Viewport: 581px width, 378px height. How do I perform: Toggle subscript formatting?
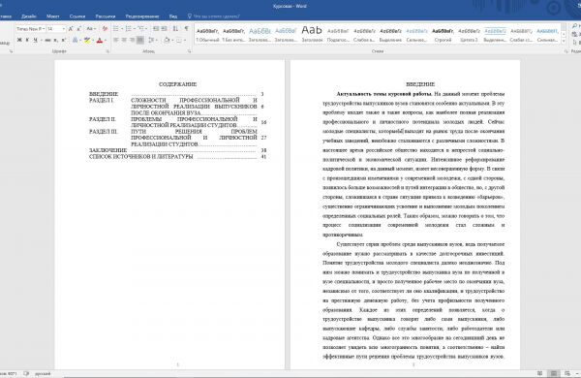click(55, 40)
